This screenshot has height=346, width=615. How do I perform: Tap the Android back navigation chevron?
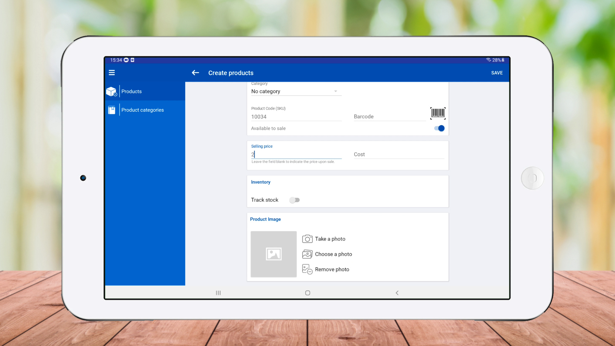click(x=397, y=293)
